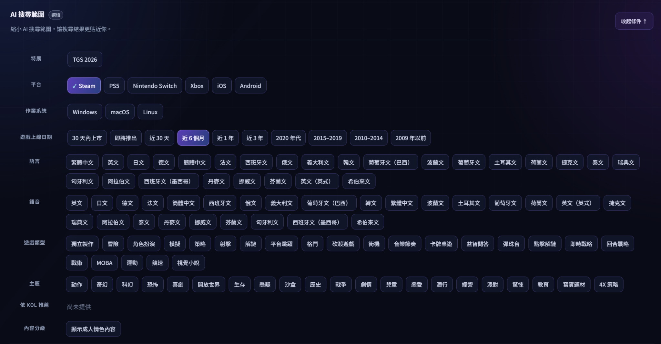The image size is (661, 344).
Task: Choose Linux operating system filter
Action: 150,112
